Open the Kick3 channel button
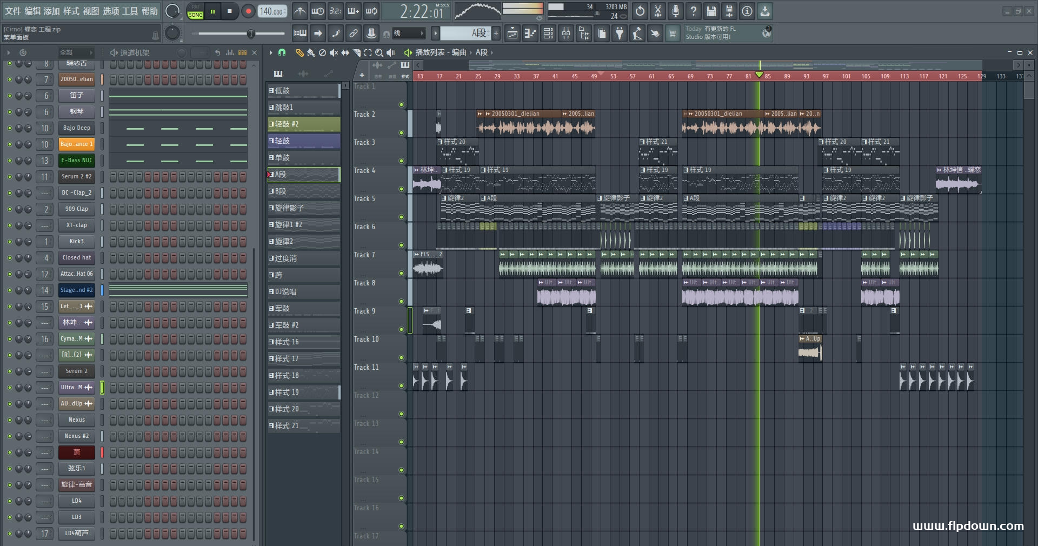1038x546 pixels. tap(77, 242)
